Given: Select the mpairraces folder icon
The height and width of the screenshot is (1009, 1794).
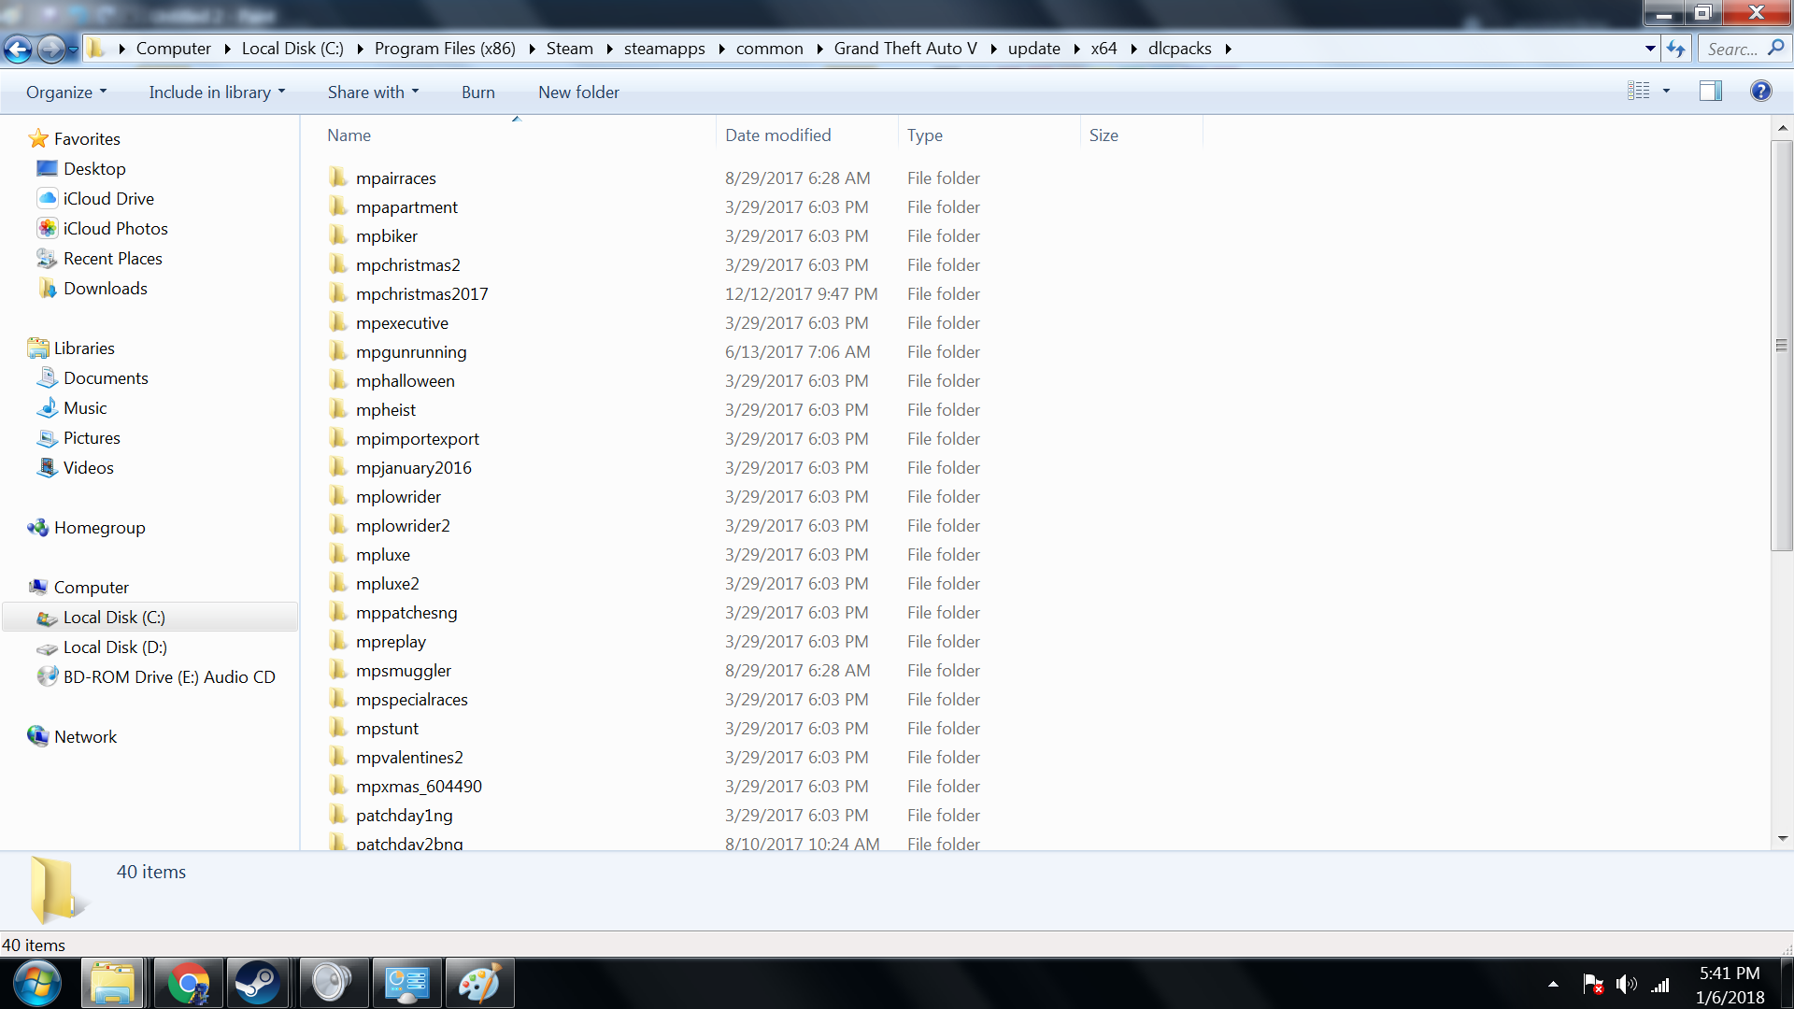Looking at the screenshot, I should coord(338,178).
